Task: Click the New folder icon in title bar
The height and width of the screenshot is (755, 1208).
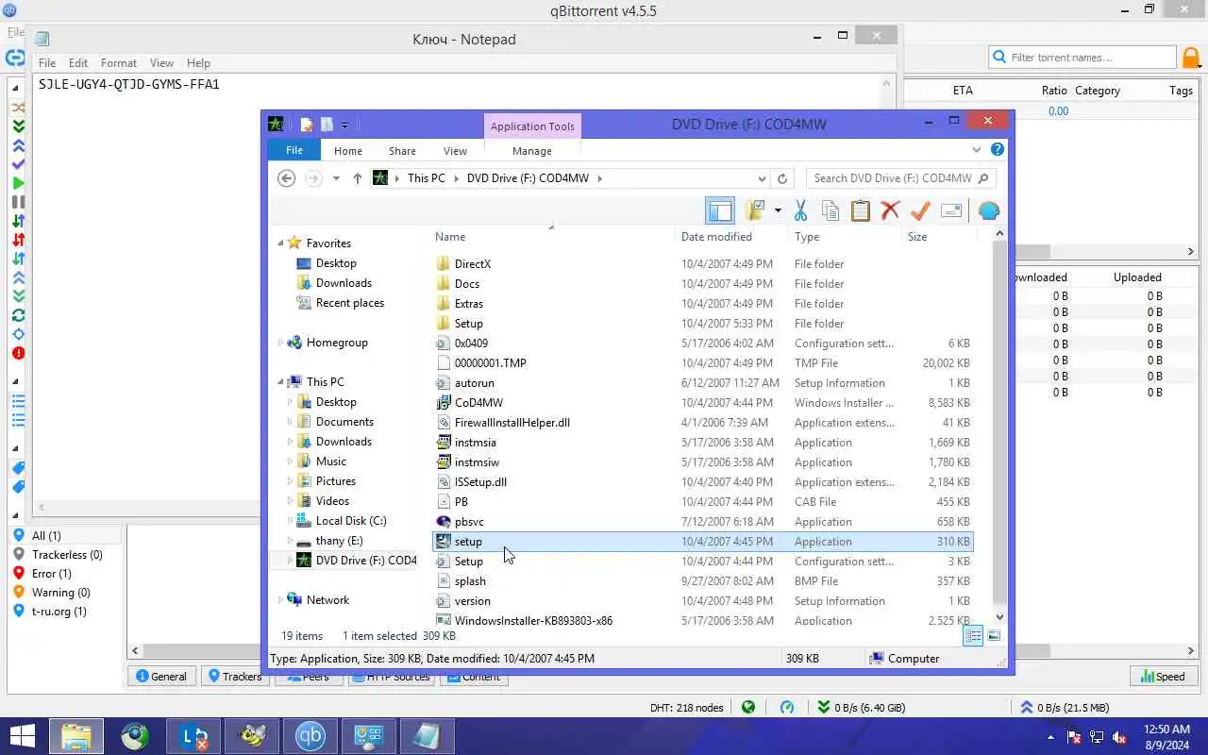Action: tap(327, 124)
